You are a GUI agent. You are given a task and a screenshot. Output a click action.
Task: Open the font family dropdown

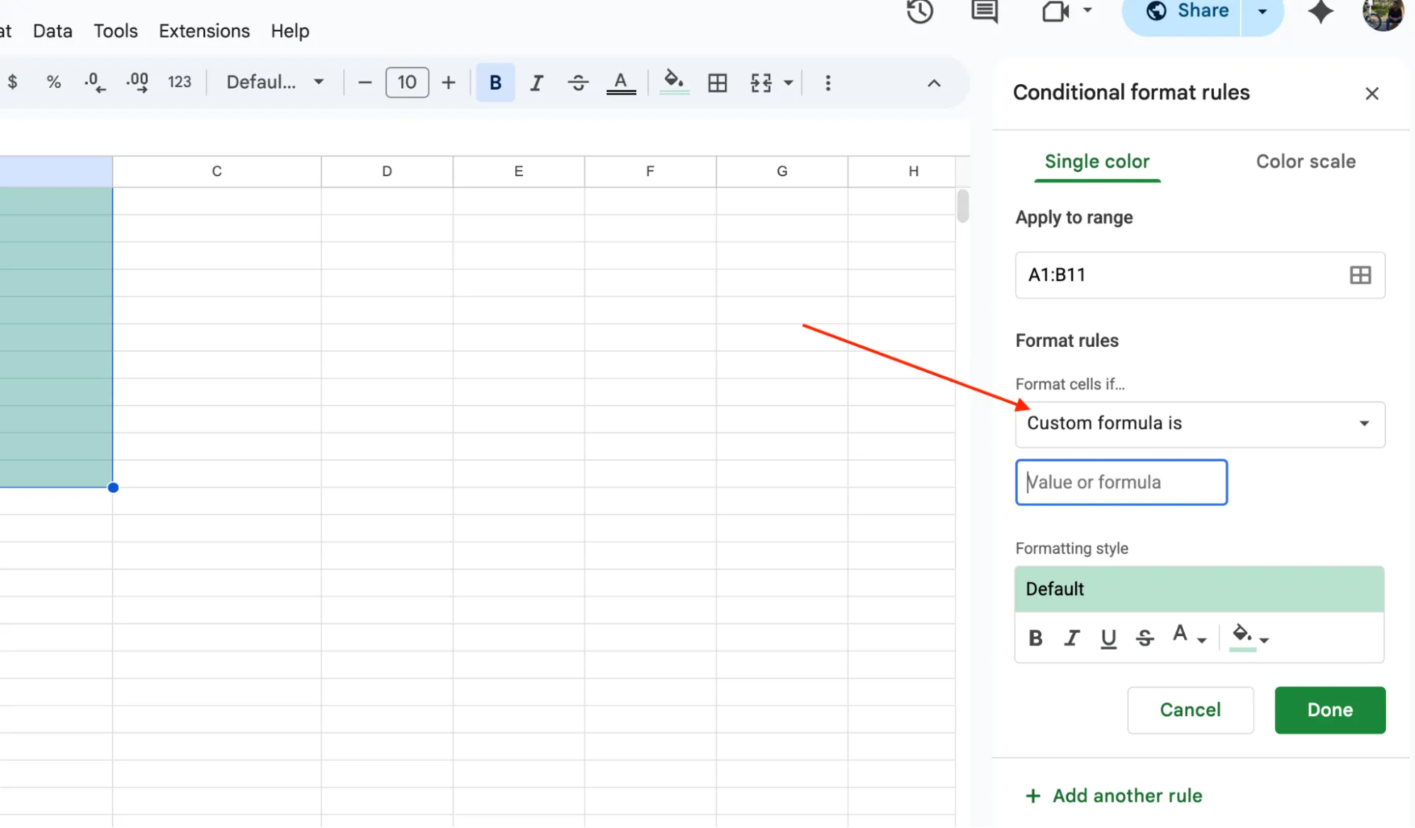(275, 82)
